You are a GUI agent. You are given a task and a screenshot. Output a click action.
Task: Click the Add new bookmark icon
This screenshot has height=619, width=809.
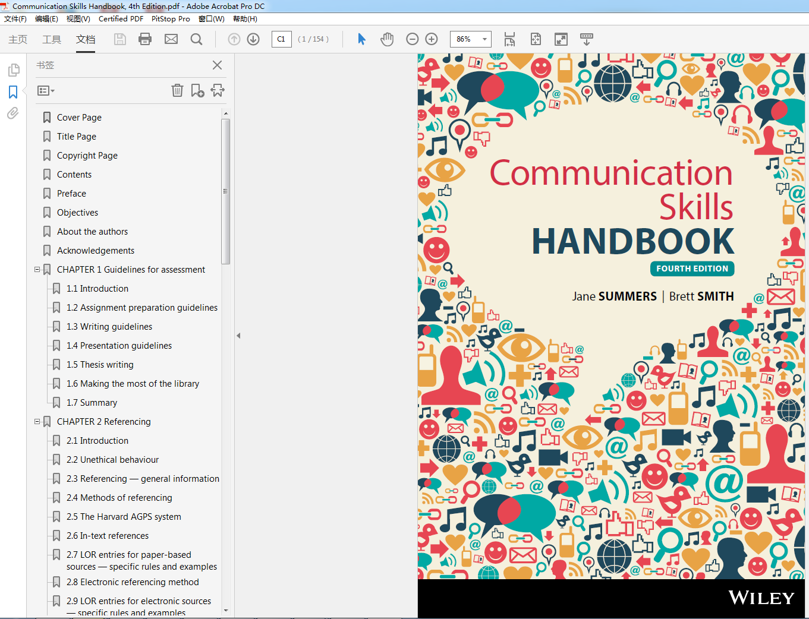pos(197,90)
